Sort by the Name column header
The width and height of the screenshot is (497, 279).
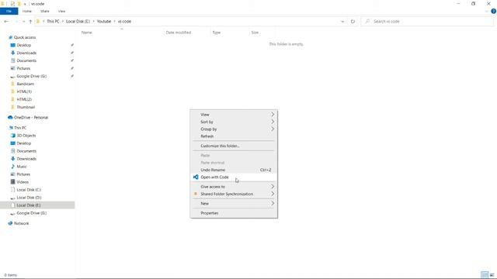[x=86, y=33]
